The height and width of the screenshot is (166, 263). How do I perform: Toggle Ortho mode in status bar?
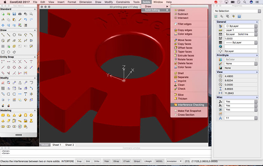pos(96,161)
